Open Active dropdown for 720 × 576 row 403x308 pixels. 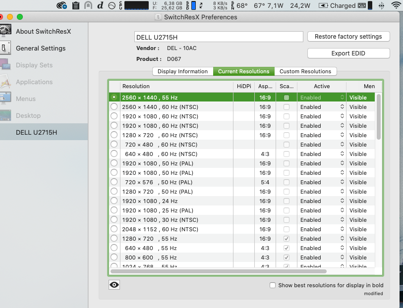click(x=322, y=182)
